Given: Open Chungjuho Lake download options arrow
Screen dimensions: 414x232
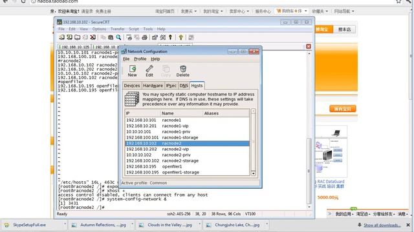Looking at the screenshot, I should point(267,224).
